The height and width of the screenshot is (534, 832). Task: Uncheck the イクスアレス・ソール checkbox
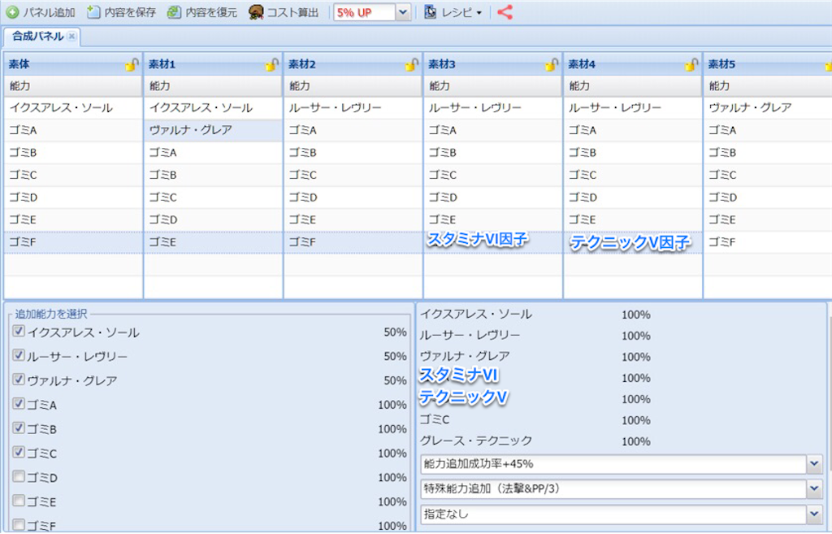tap(19, 332)
